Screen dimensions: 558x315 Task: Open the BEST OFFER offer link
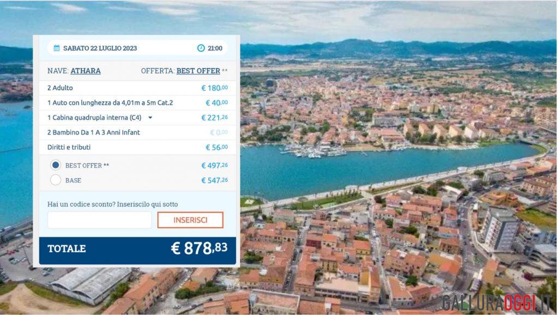click(198, 71)
